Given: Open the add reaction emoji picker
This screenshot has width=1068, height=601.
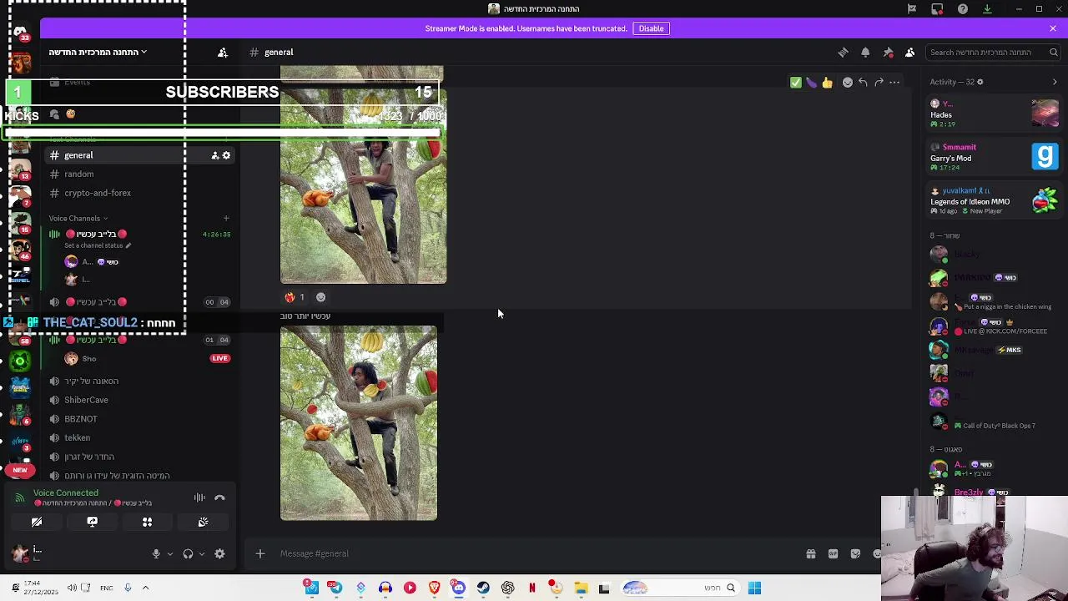Looking at the screenshot, I should tap(848, 83).
